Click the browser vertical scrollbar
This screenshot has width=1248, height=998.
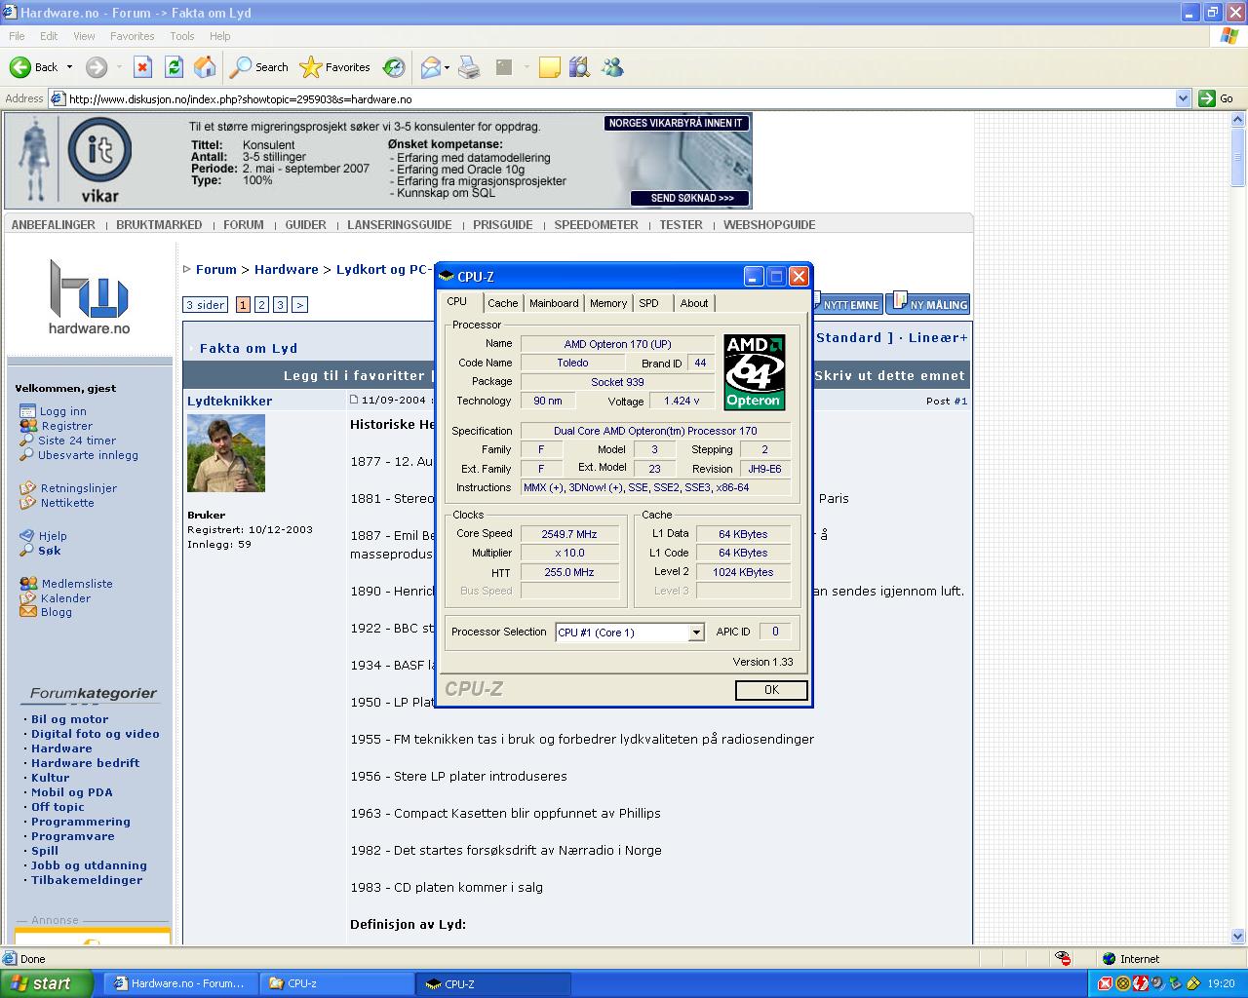(1238, 526)
